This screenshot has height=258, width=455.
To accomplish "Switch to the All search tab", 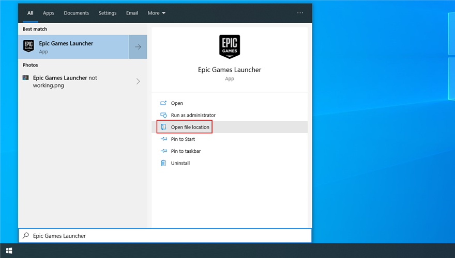I will (30, 13).
